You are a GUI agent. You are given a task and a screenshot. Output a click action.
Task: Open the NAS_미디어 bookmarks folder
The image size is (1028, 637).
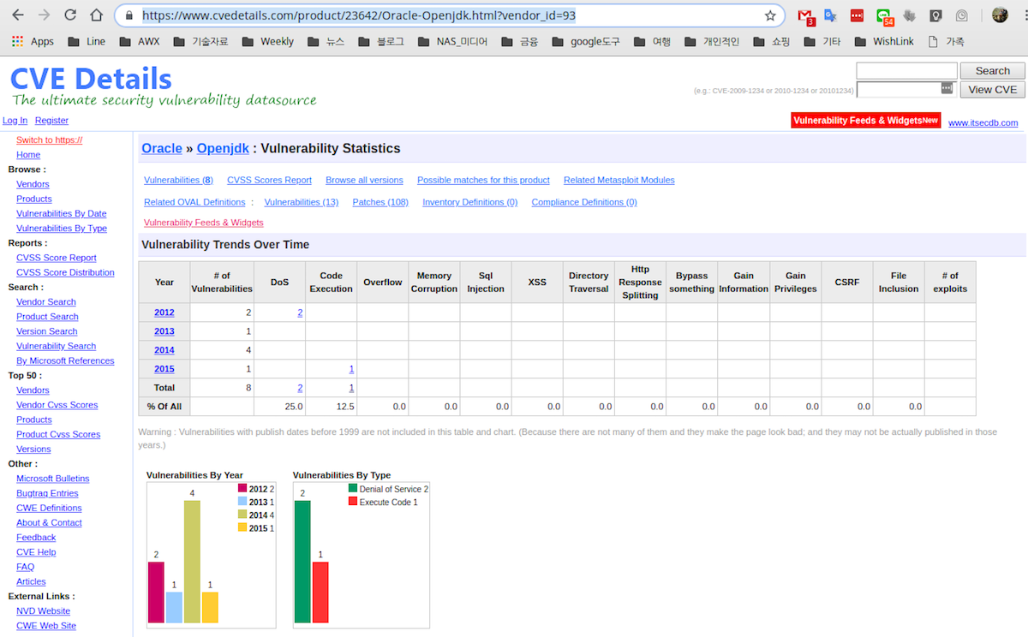pyautogui.click(x=452, y=41)
